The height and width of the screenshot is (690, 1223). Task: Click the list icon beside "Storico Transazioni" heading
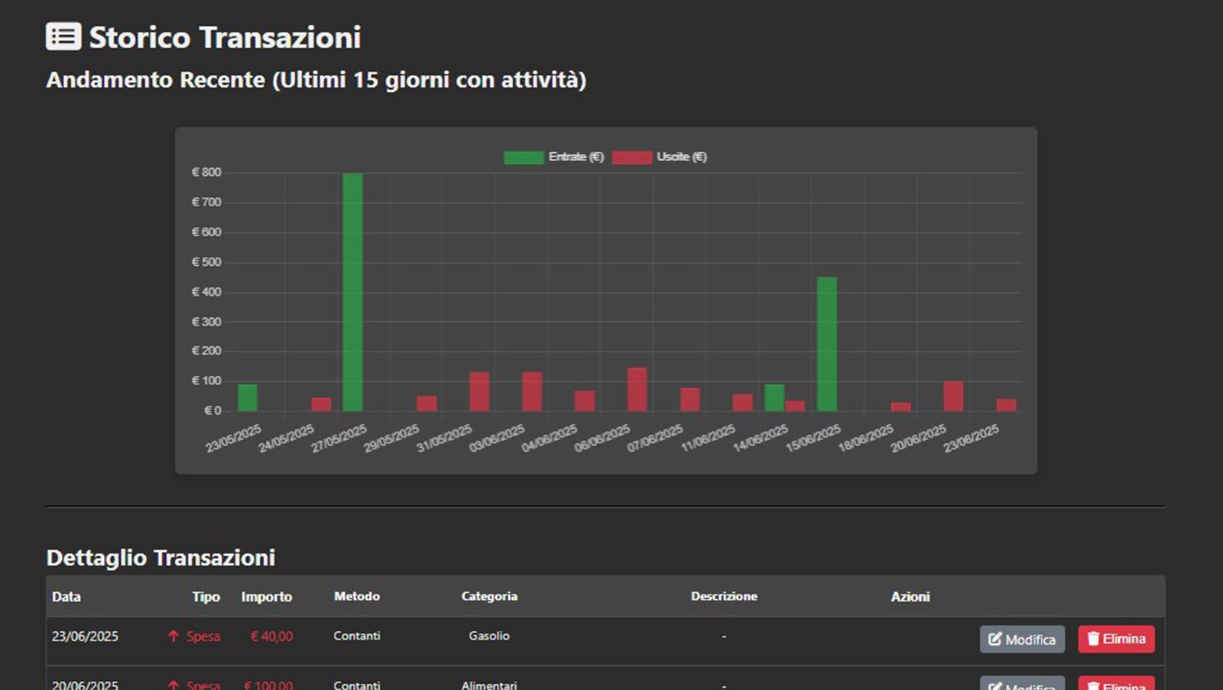63,36
